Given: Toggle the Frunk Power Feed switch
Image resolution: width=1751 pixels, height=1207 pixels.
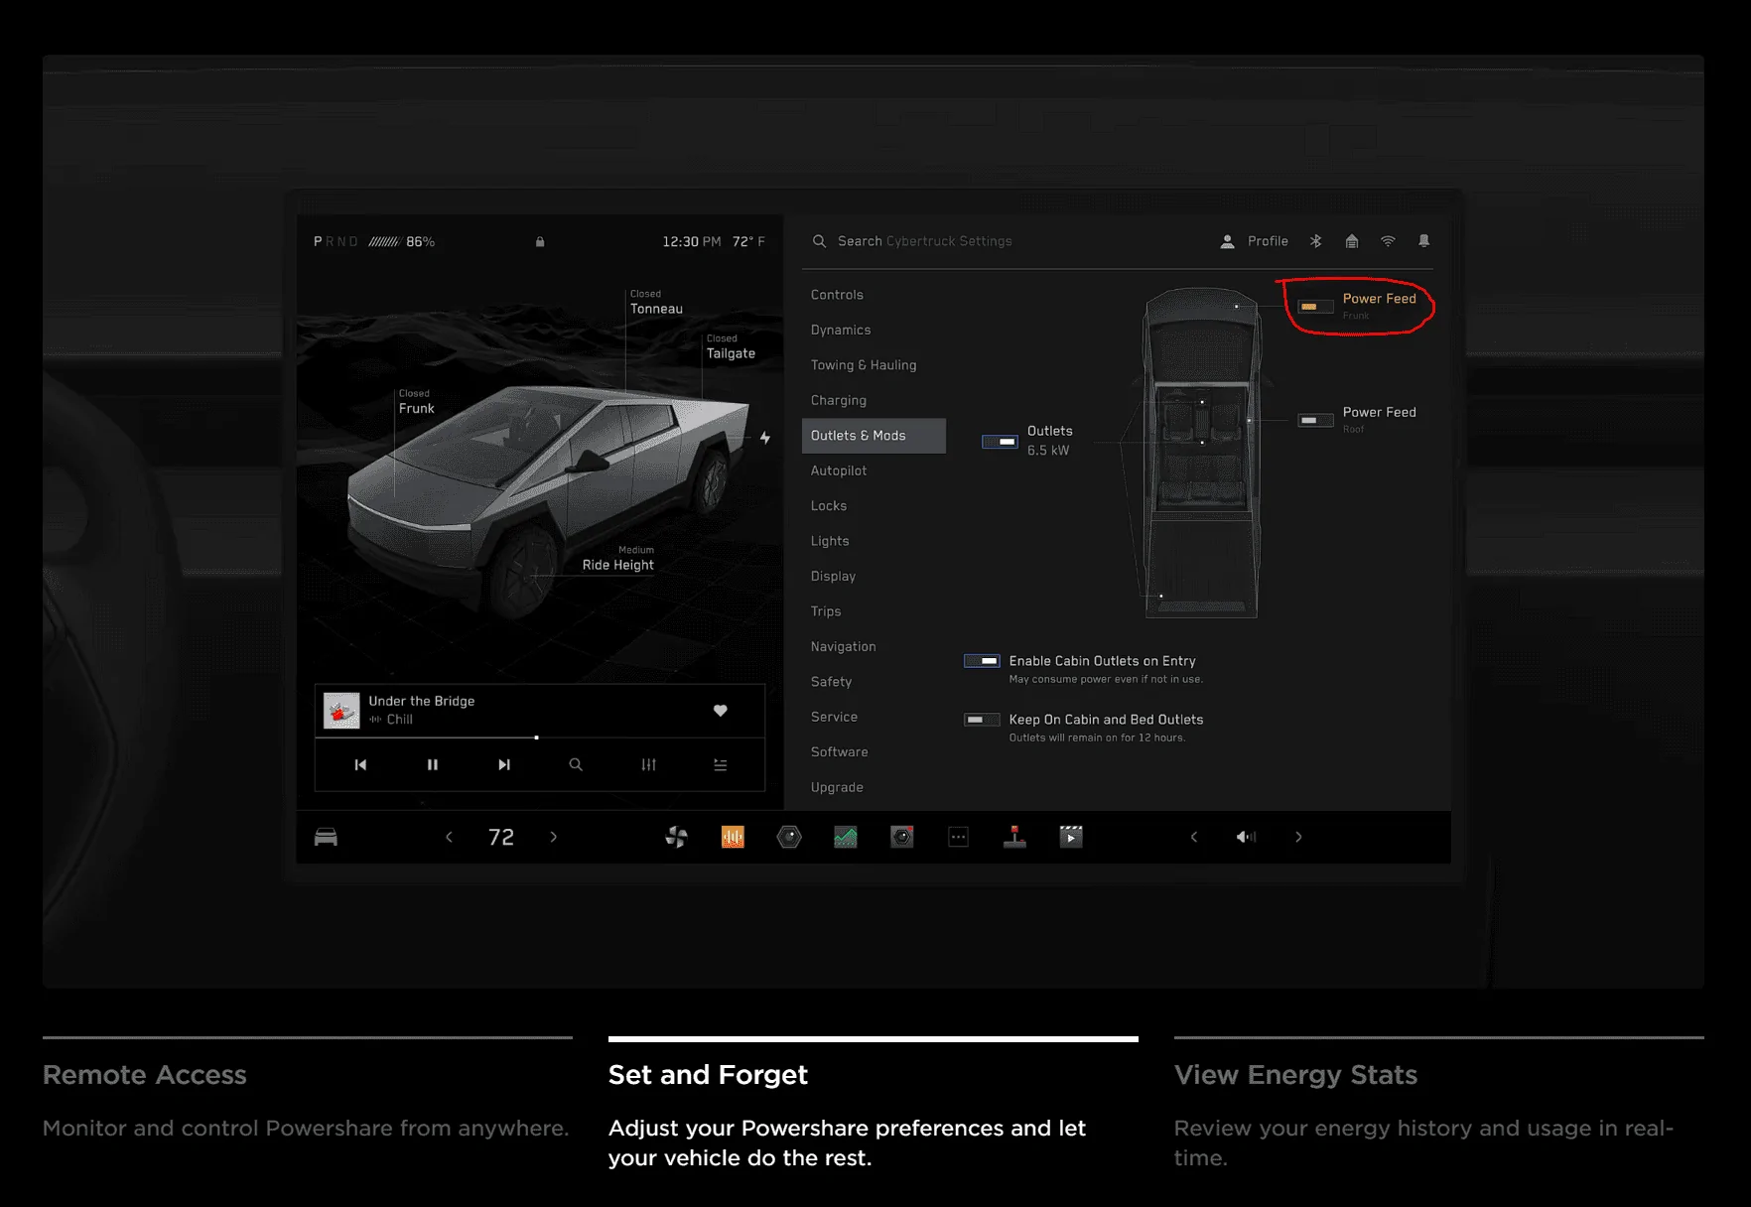Looking at the screenshot, I should point(1315,307).
